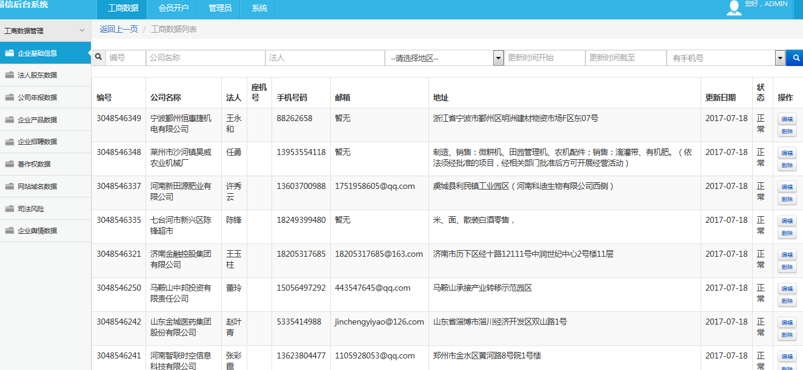Focus the 法人 search field
Viewport: 803px width, 370px height.
[x=325, y=58]
